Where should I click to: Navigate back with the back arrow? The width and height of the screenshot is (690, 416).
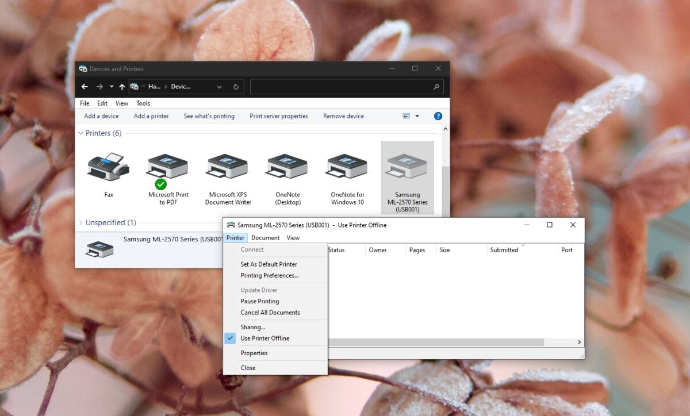point(85,86)
